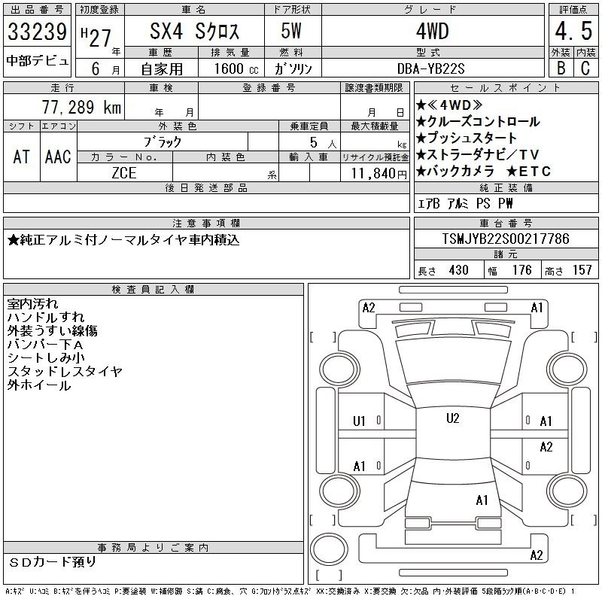Viewport: 602px width, 602px height.
Task: Click the chassis number TSMJYB22S00217786
Action: tap(506, 239)
